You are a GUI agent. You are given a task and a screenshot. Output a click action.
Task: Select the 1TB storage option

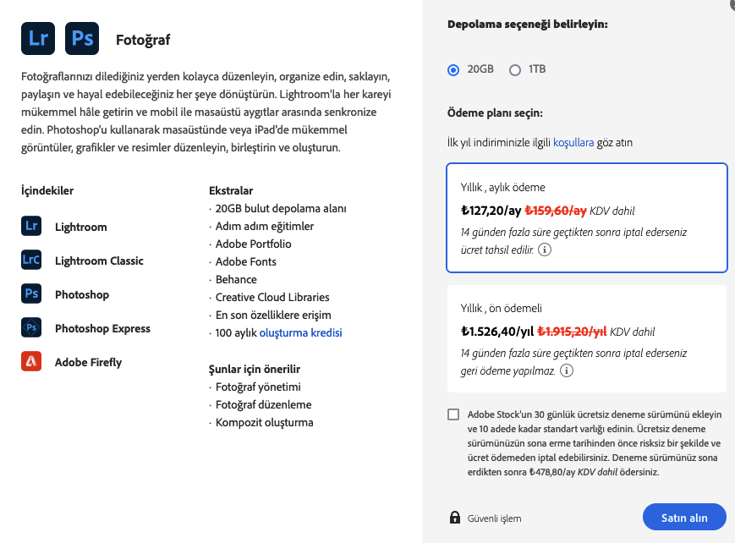[x=515, y=69]
